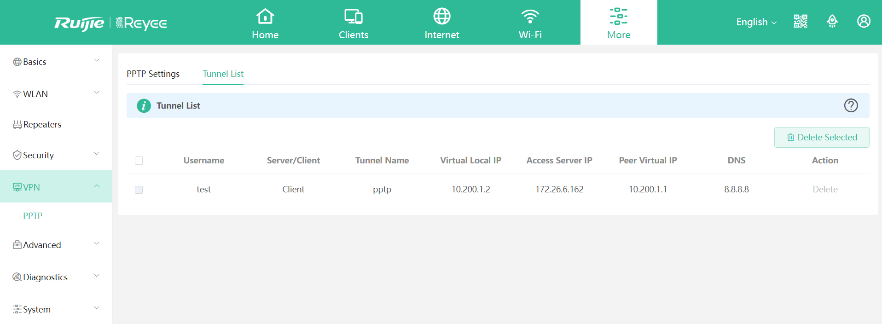Switch to the PPTP Settings tab
The height and width of the screenshot is (324, 882).
(153, 74)
